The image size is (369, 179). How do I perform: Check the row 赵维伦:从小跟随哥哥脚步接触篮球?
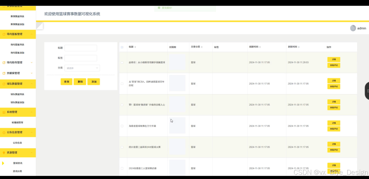(x=122, y=62)
